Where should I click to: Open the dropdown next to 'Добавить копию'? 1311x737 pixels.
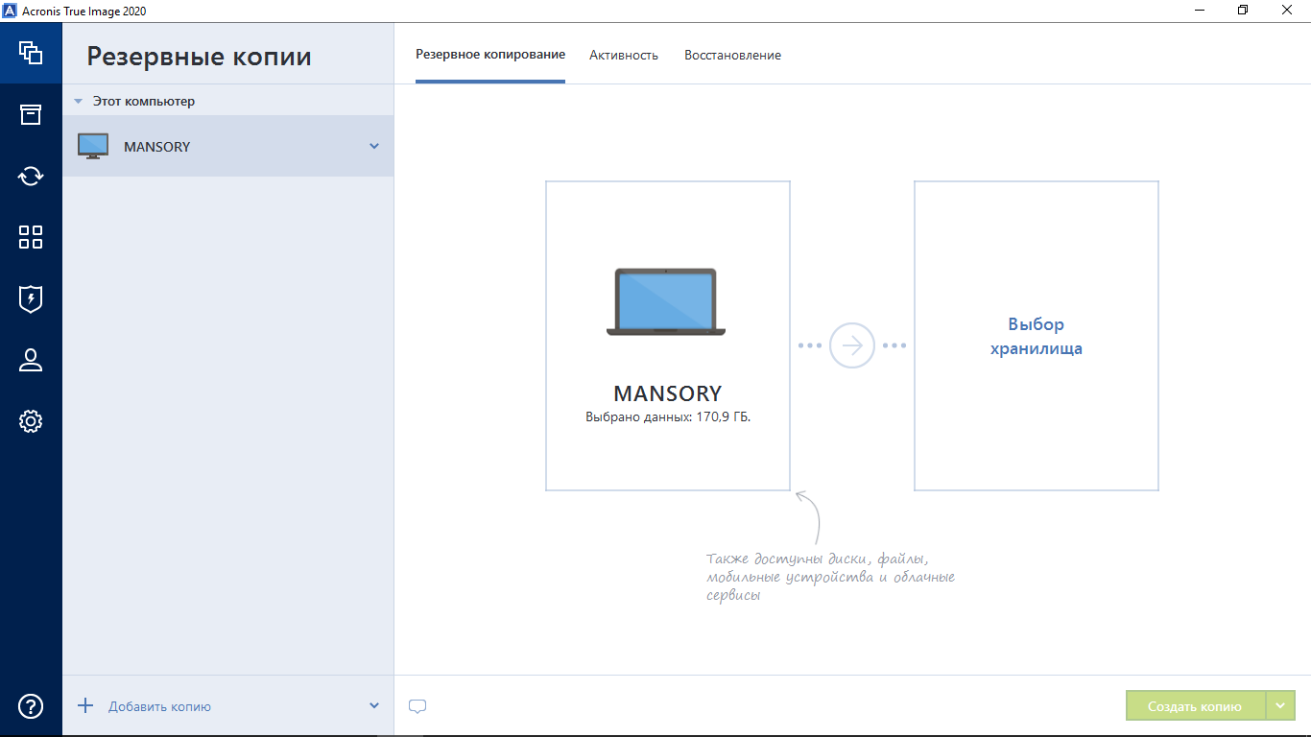click(x=374, y=706)
